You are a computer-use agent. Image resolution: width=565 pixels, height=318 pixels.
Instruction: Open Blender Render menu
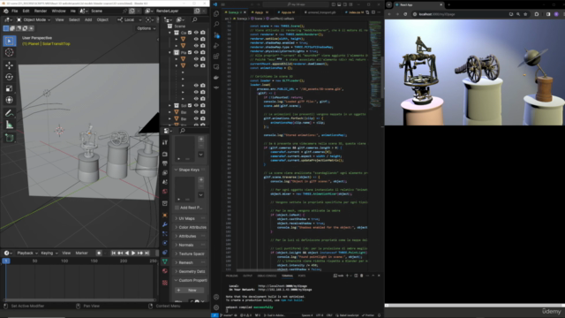[41, 11]
